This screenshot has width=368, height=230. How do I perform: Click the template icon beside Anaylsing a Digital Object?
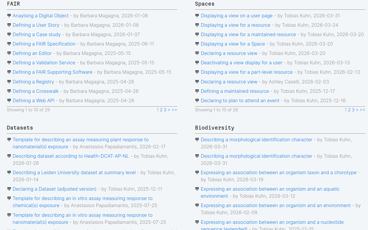9,16
